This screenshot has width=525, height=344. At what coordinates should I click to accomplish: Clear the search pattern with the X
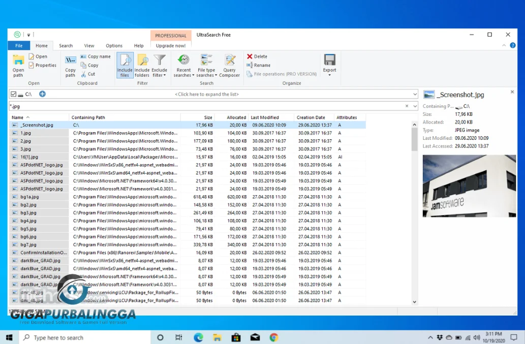click(407, 106)
